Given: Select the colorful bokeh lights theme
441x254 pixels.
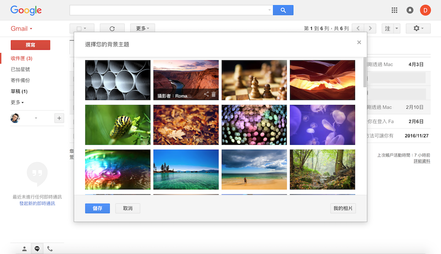Looking at the screenshot, I should (254, 125).
